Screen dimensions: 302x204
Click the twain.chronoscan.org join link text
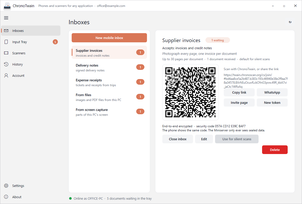pyautogui.click(x=256, y=81)
